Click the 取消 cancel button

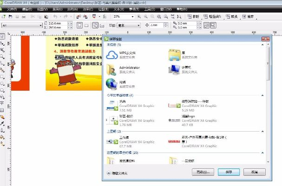(x=254, y=172)
